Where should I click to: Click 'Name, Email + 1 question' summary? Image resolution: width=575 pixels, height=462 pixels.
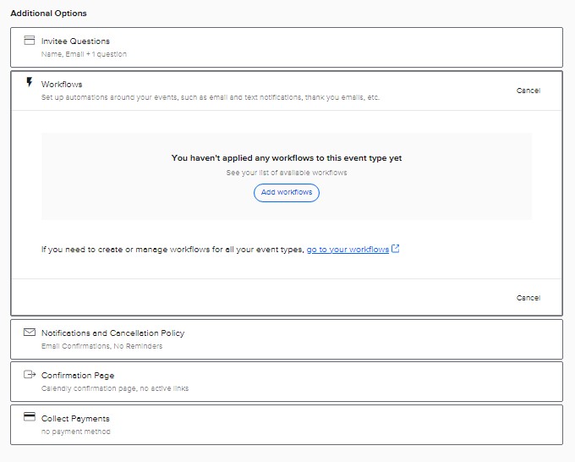[84, 54]
